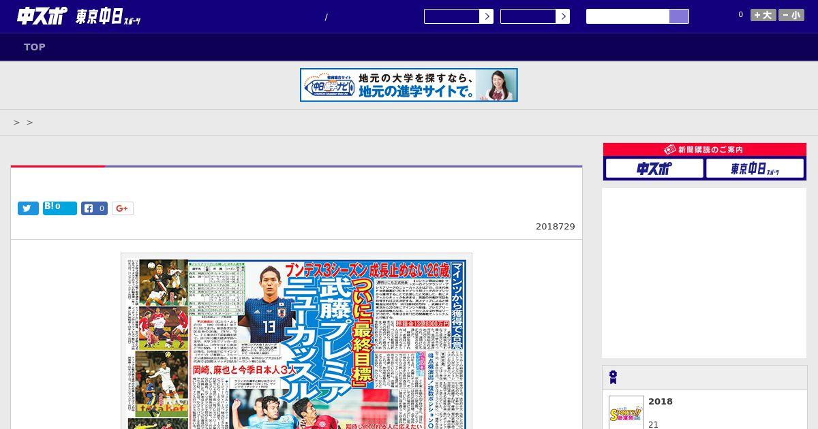The height and width of the screenshot is (429, 818).
Task: Open the 中スポ subscription button
Action: [x=654, y=168]
